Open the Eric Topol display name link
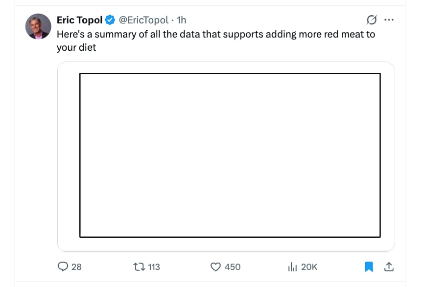 79,20
